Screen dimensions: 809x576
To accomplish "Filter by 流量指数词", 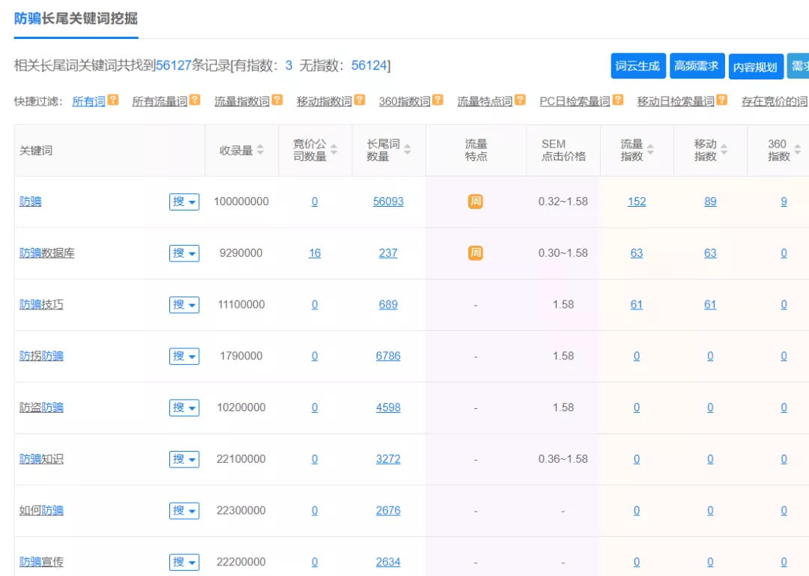I will [242, 101].
